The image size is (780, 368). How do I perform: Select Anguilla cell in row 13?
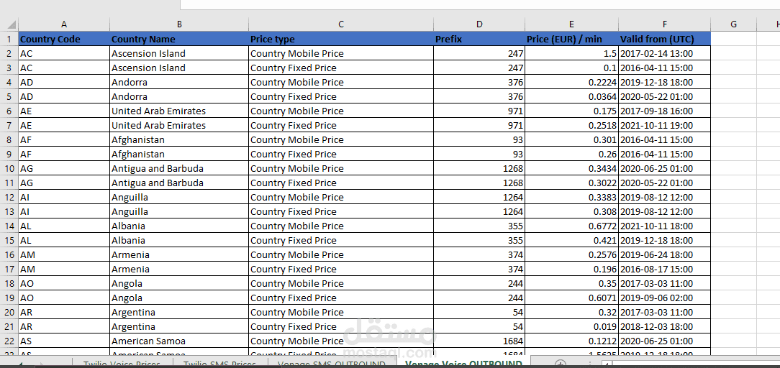coord(179,211)
